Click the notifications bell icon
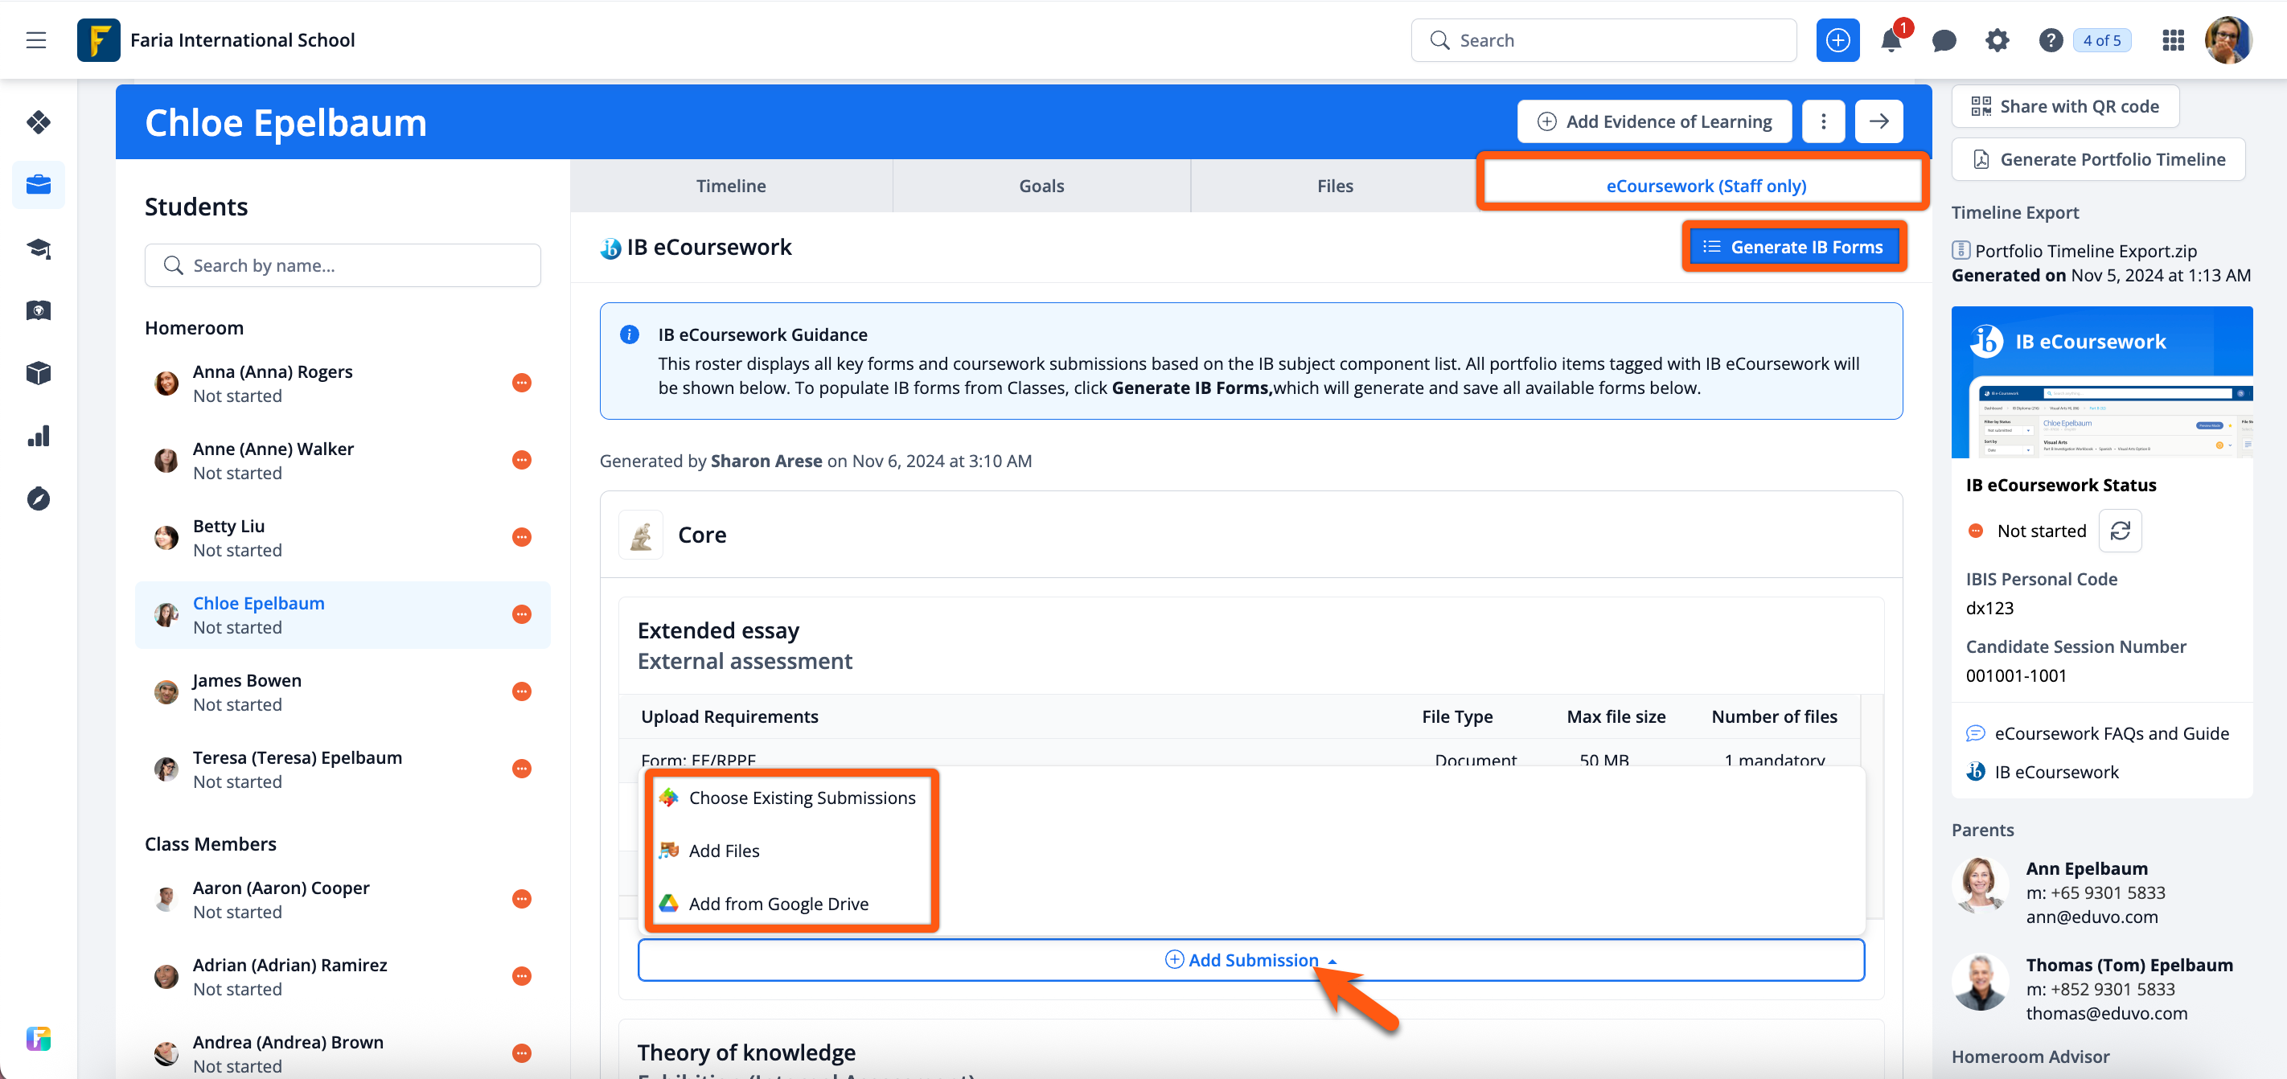Screen dimensions: 2287x1079 pos(1890,41)
